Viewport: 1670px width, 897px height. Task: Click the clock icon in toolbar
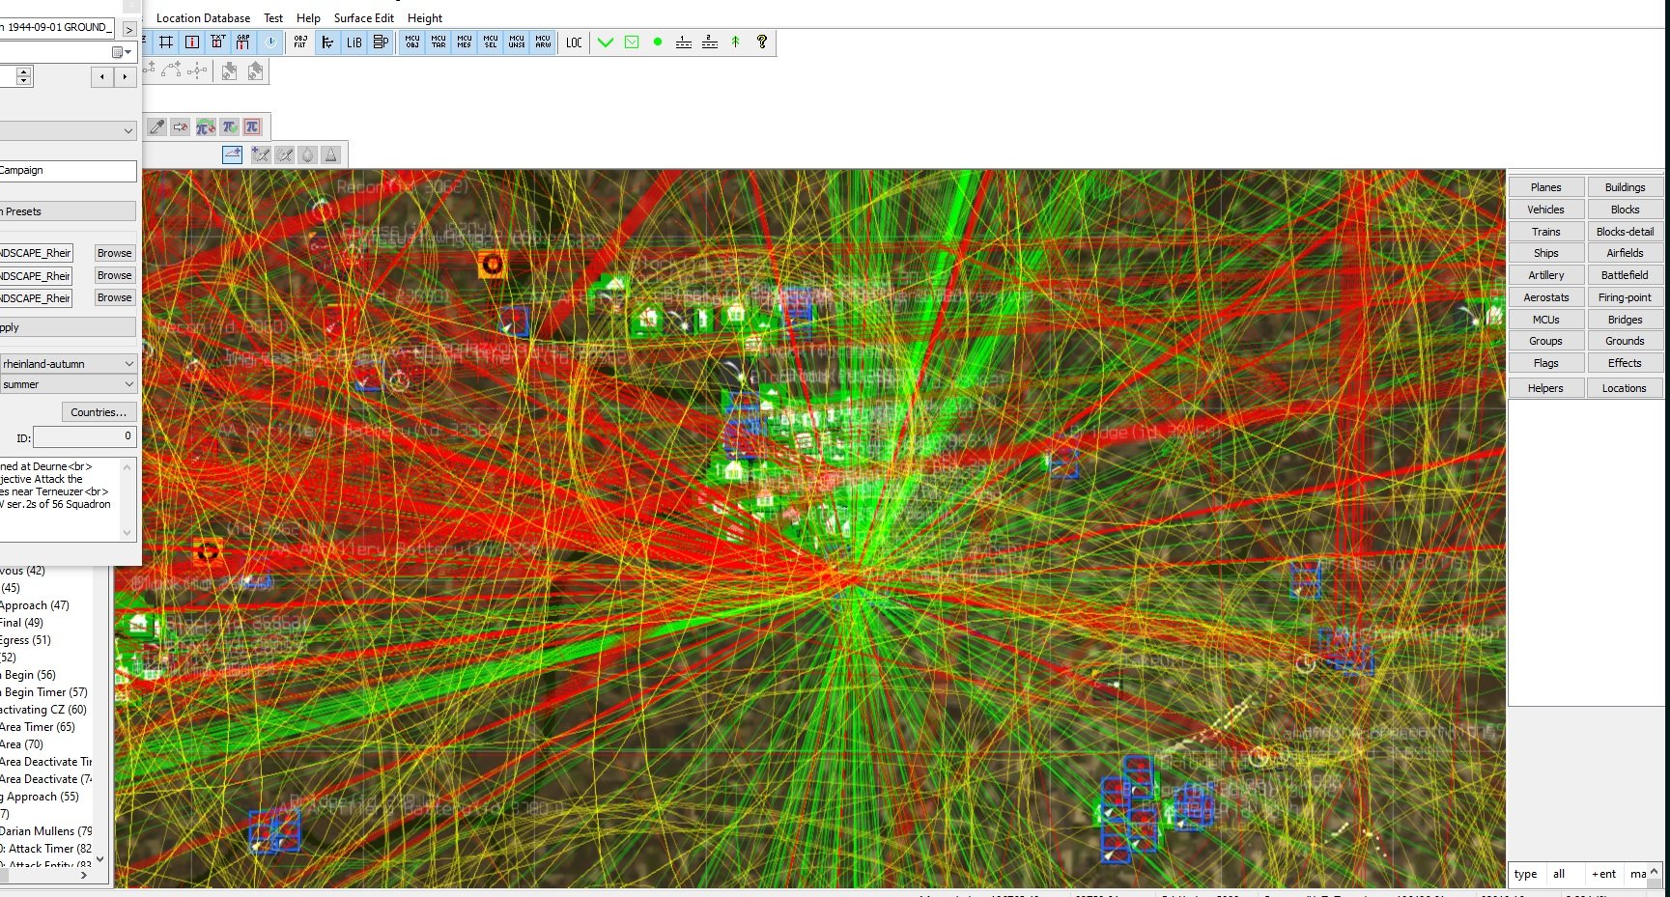[x=270, y=42]
